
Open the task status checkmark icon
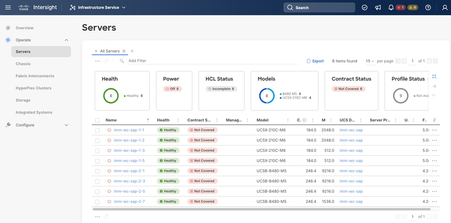click(x=364, y=7)
